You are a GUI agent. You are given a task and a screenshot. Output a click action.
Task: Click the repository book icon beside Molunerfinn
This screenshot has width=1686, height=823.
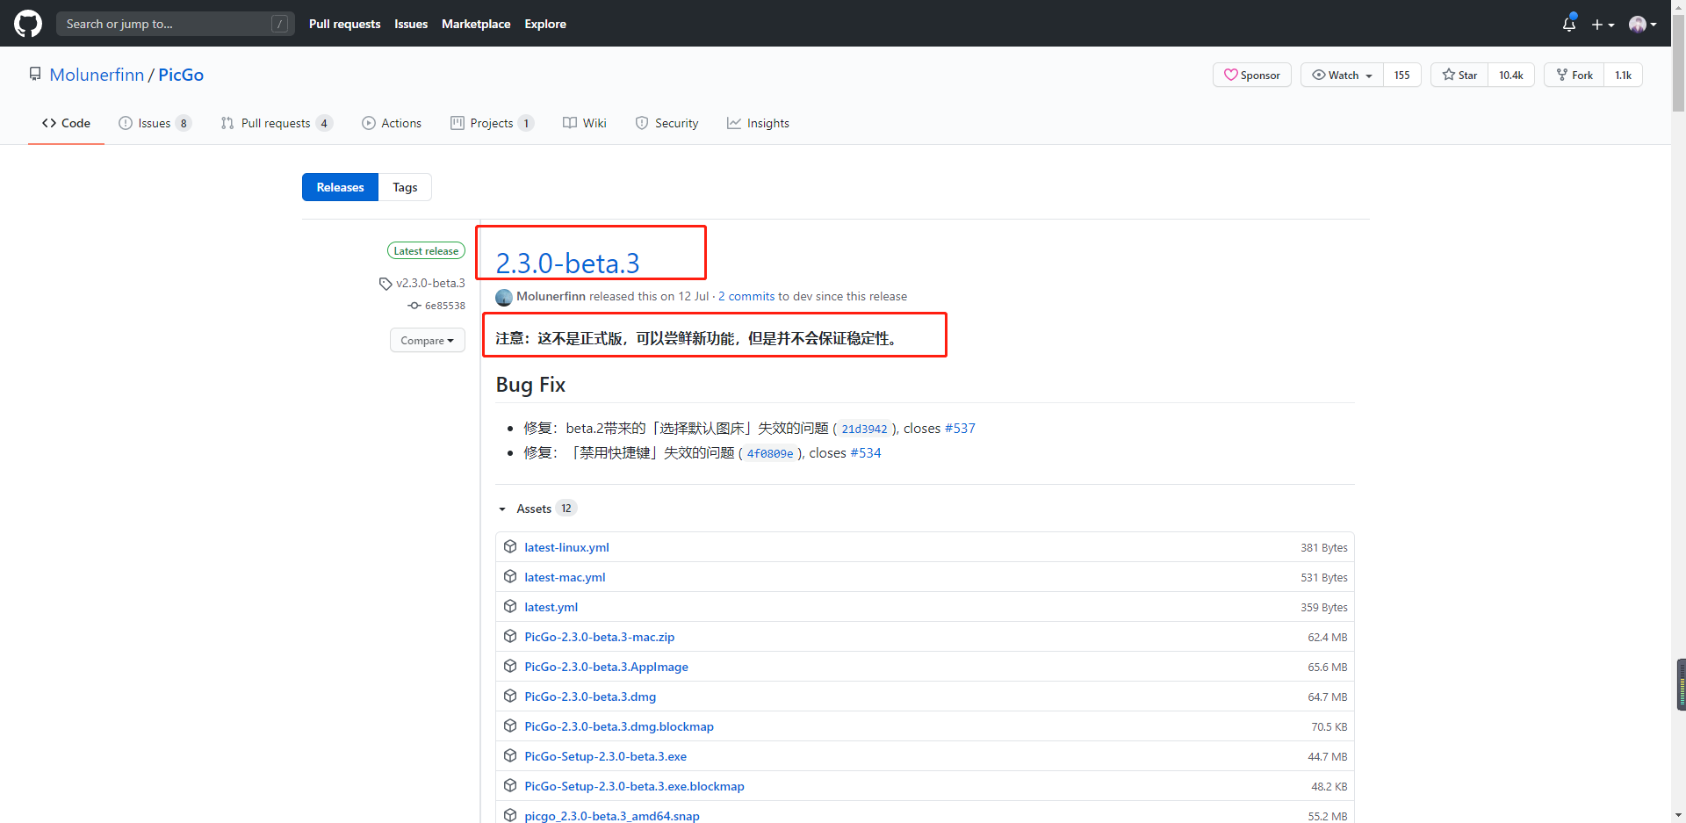click(x=35, y=75)
